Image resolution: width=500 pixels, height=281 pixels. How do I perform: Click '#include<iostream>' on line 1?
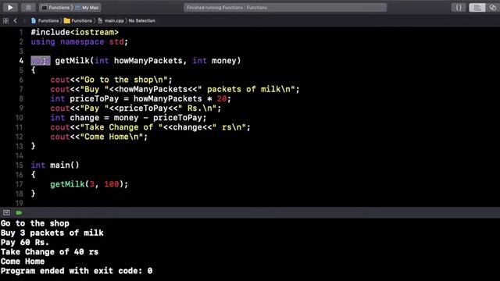point(75,32)
